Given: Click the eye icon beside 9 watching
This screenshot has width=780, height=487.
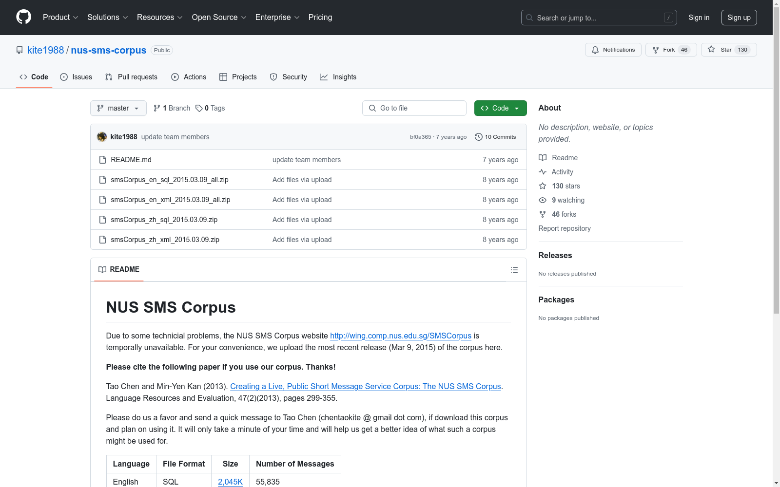Looking at the screenshot, I should pos(543,200).
